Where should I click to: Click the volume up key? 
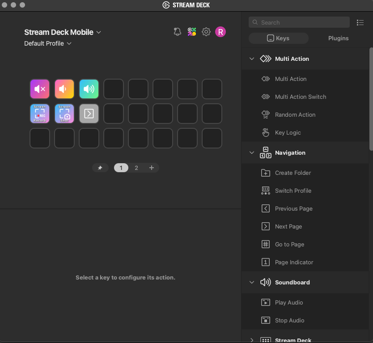[x=89, y=89]
